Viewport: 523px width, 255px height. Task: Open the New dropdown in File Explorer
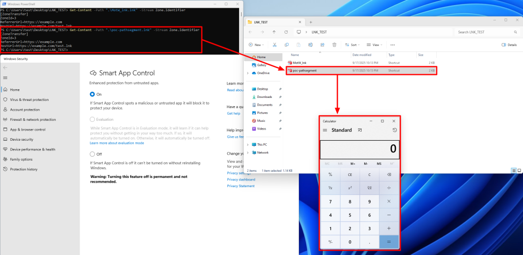[x=256, y=44]
